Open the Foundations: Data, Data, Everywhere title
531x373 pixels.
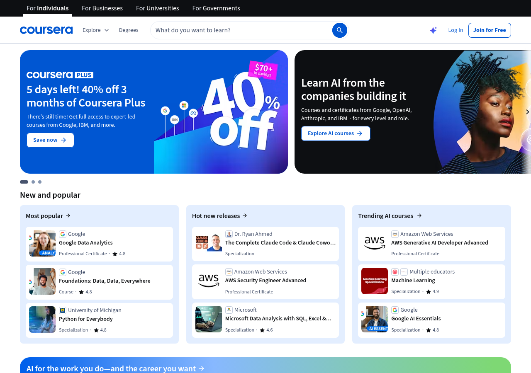(x=105, y=281)
